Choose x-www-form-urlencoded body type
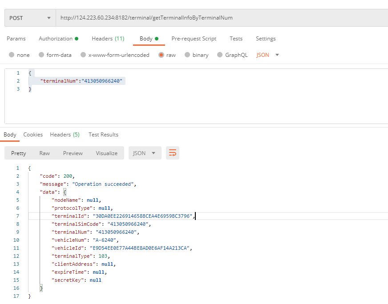The width and height of the screenshot is (388, 304). (83, 55)
